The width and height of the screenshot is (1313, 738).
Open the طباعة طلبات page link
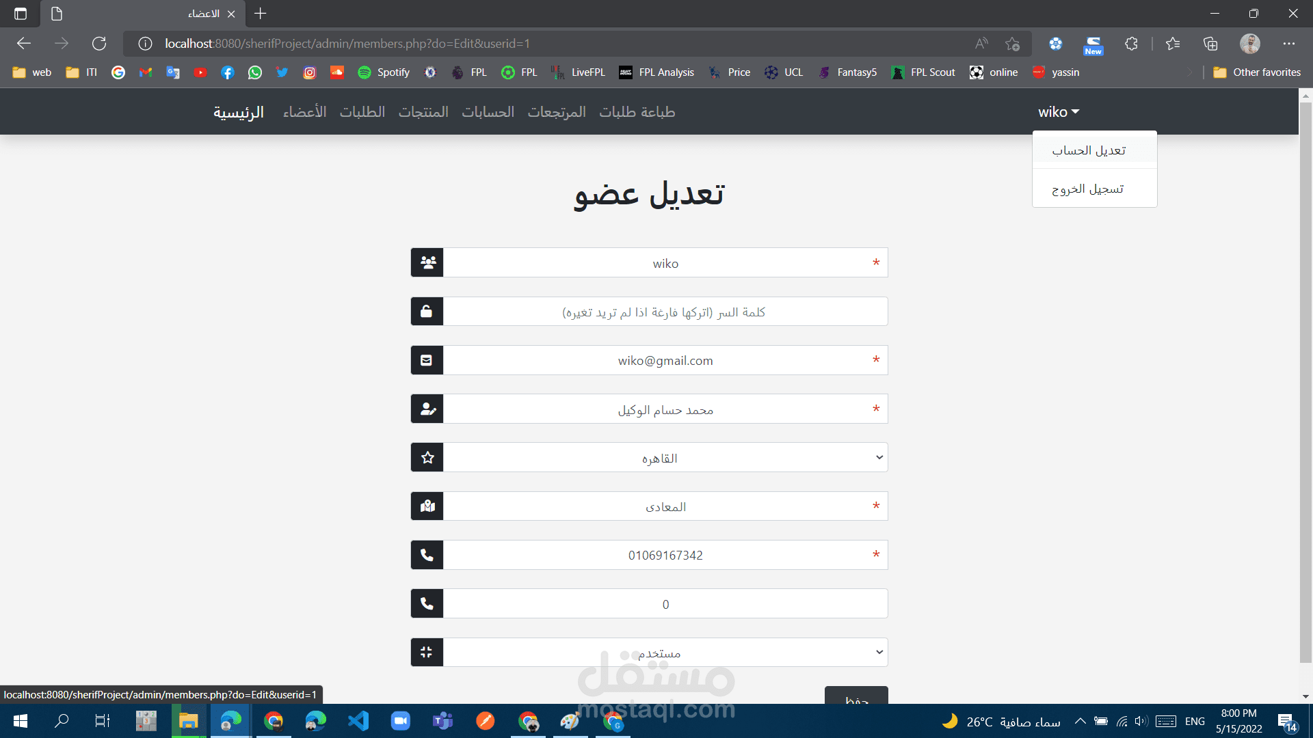click(x=637, y=112)
